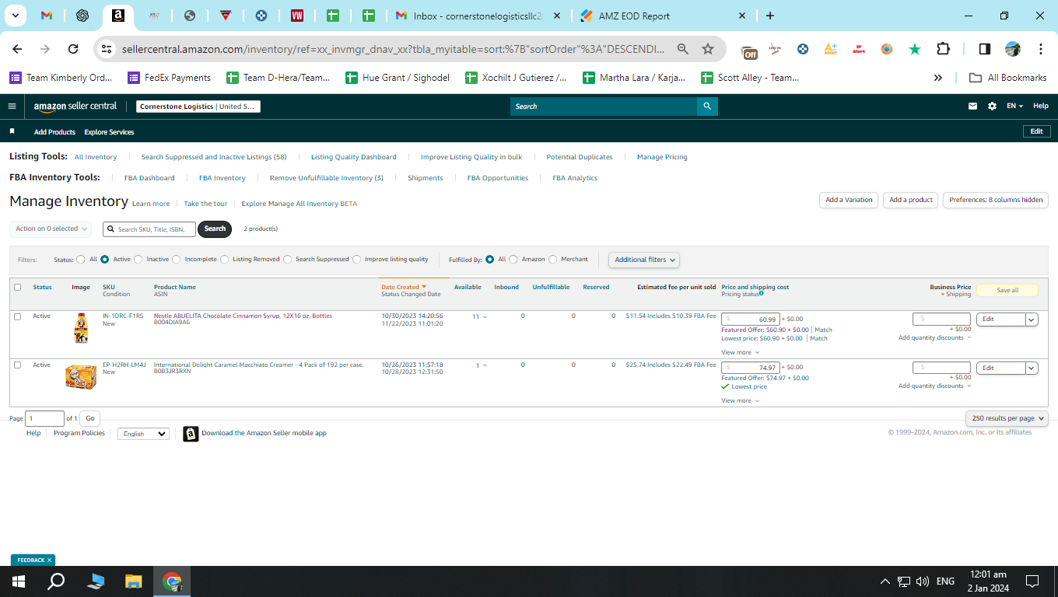Click the Pricing status info icon
The image size is (1058, 597).
(762, 294)
